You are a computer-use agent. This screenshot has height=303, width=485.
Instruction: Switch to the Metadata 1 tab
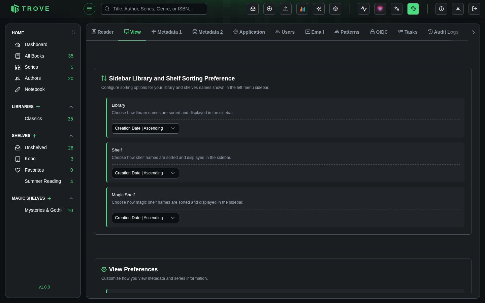tap(166, 32)
